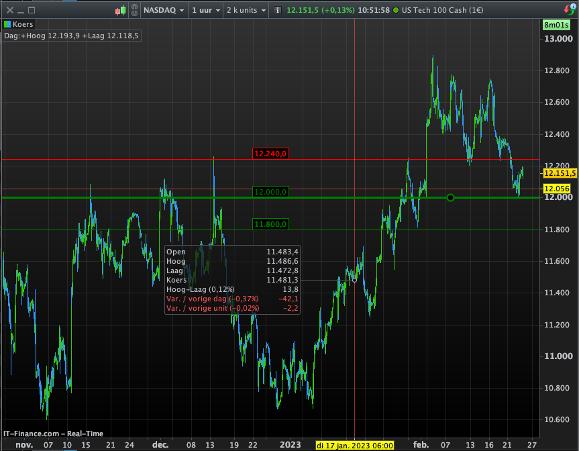Click the yellow 12.056 price tag

557,189
